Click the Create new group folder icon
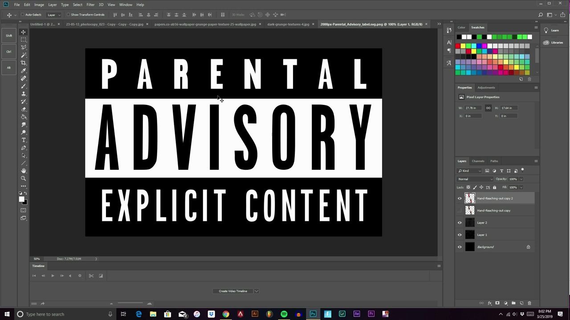The height and width of the screenshot is (320, 570). pos(513,303)
